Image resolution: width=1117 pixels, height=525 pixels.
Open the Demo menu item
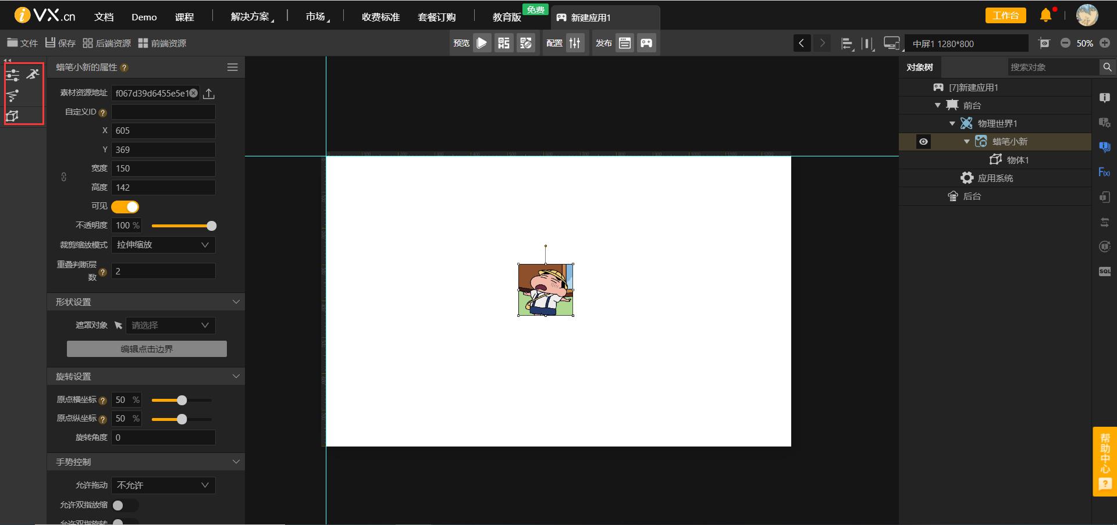tap(144, 17)
